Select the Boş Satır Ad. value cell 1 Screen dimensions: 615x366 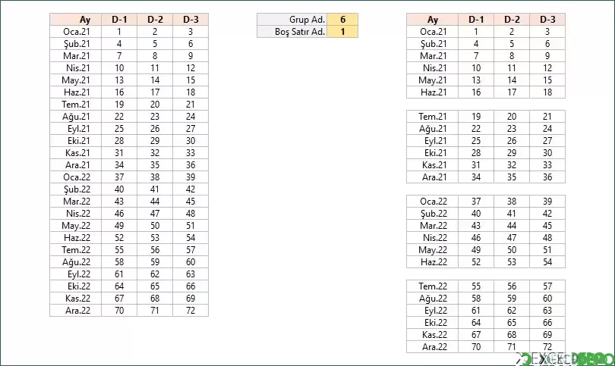(342, 32)
